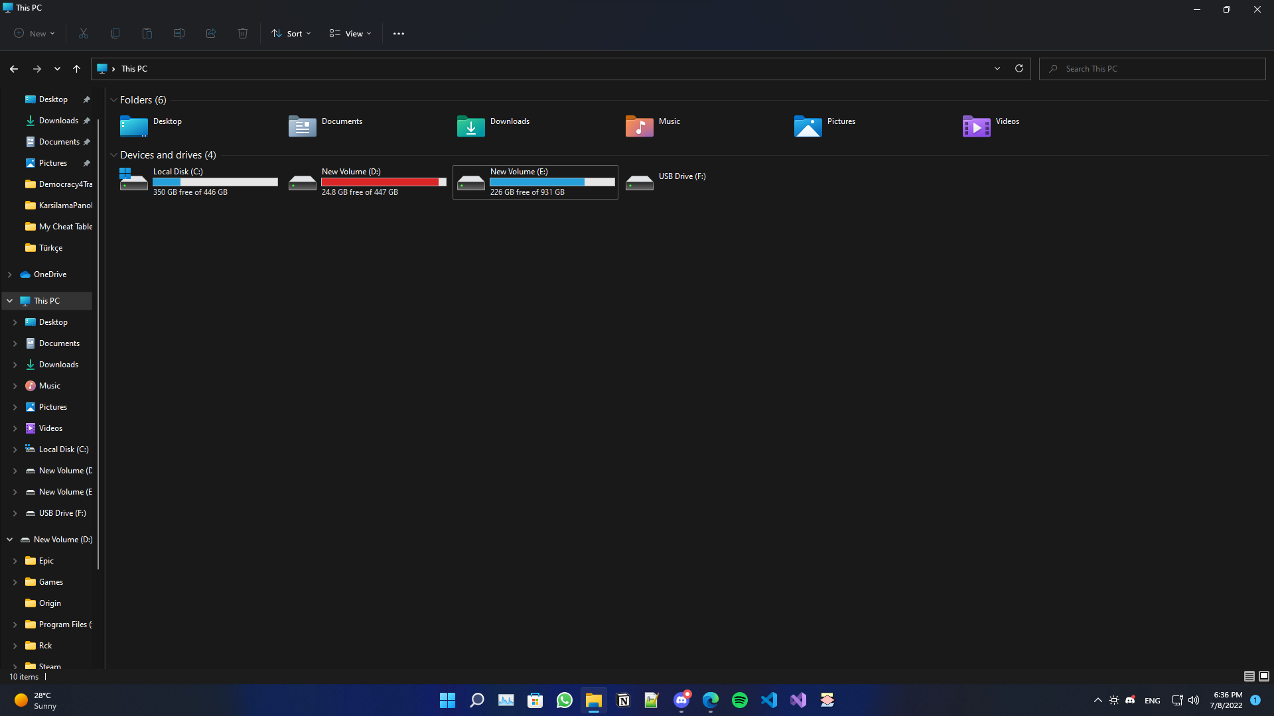Open Games folder in navigation tree
Screen dimensions: 1274x716
[x=50, y=582]
